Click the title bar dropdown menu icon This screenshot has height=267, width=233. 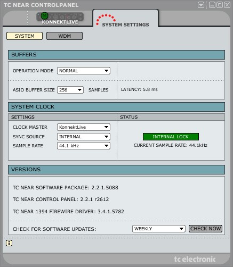[201, 5]
